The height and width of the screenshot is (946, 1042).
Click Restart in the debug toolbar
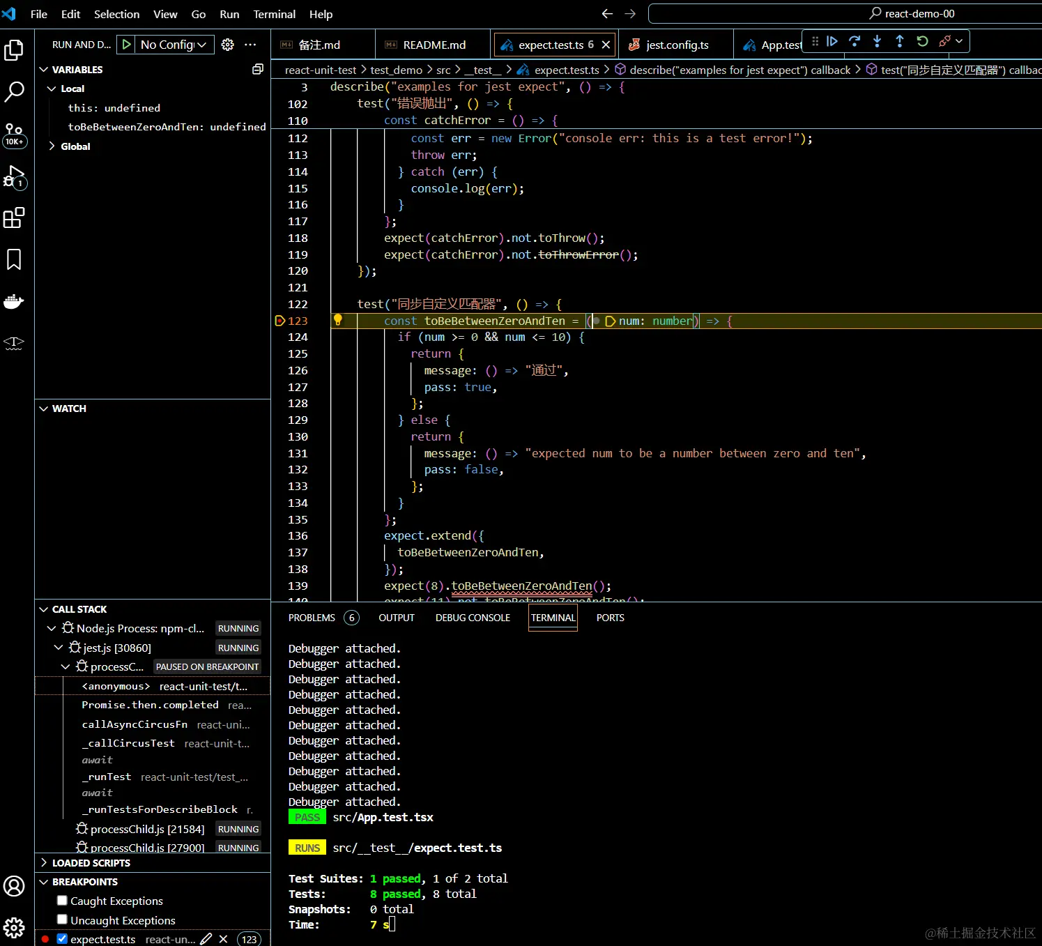click(x=922, y=42)
